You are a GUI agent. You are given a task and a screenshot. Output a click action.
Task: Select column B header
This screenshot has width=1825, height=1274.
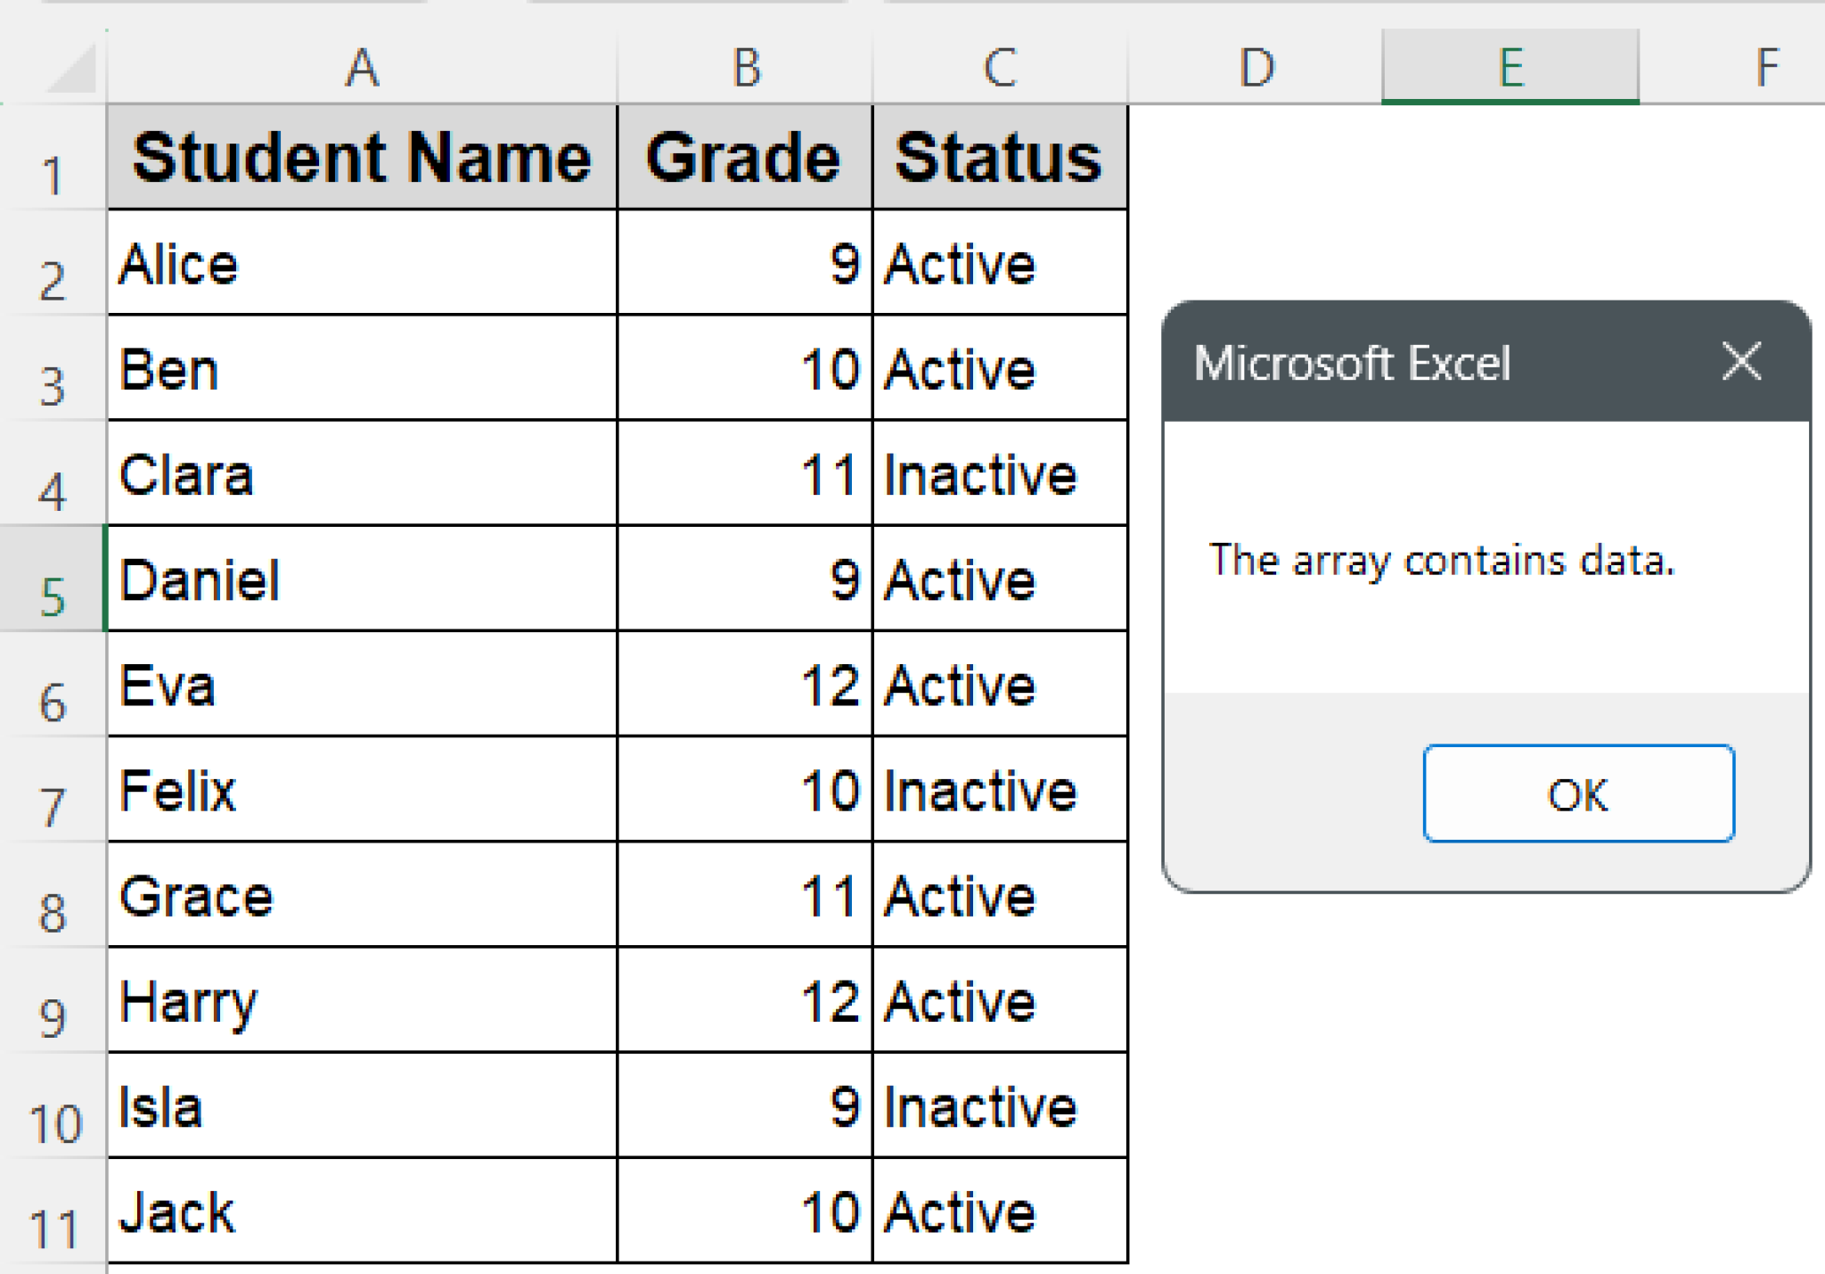click(x=743, y=67)
